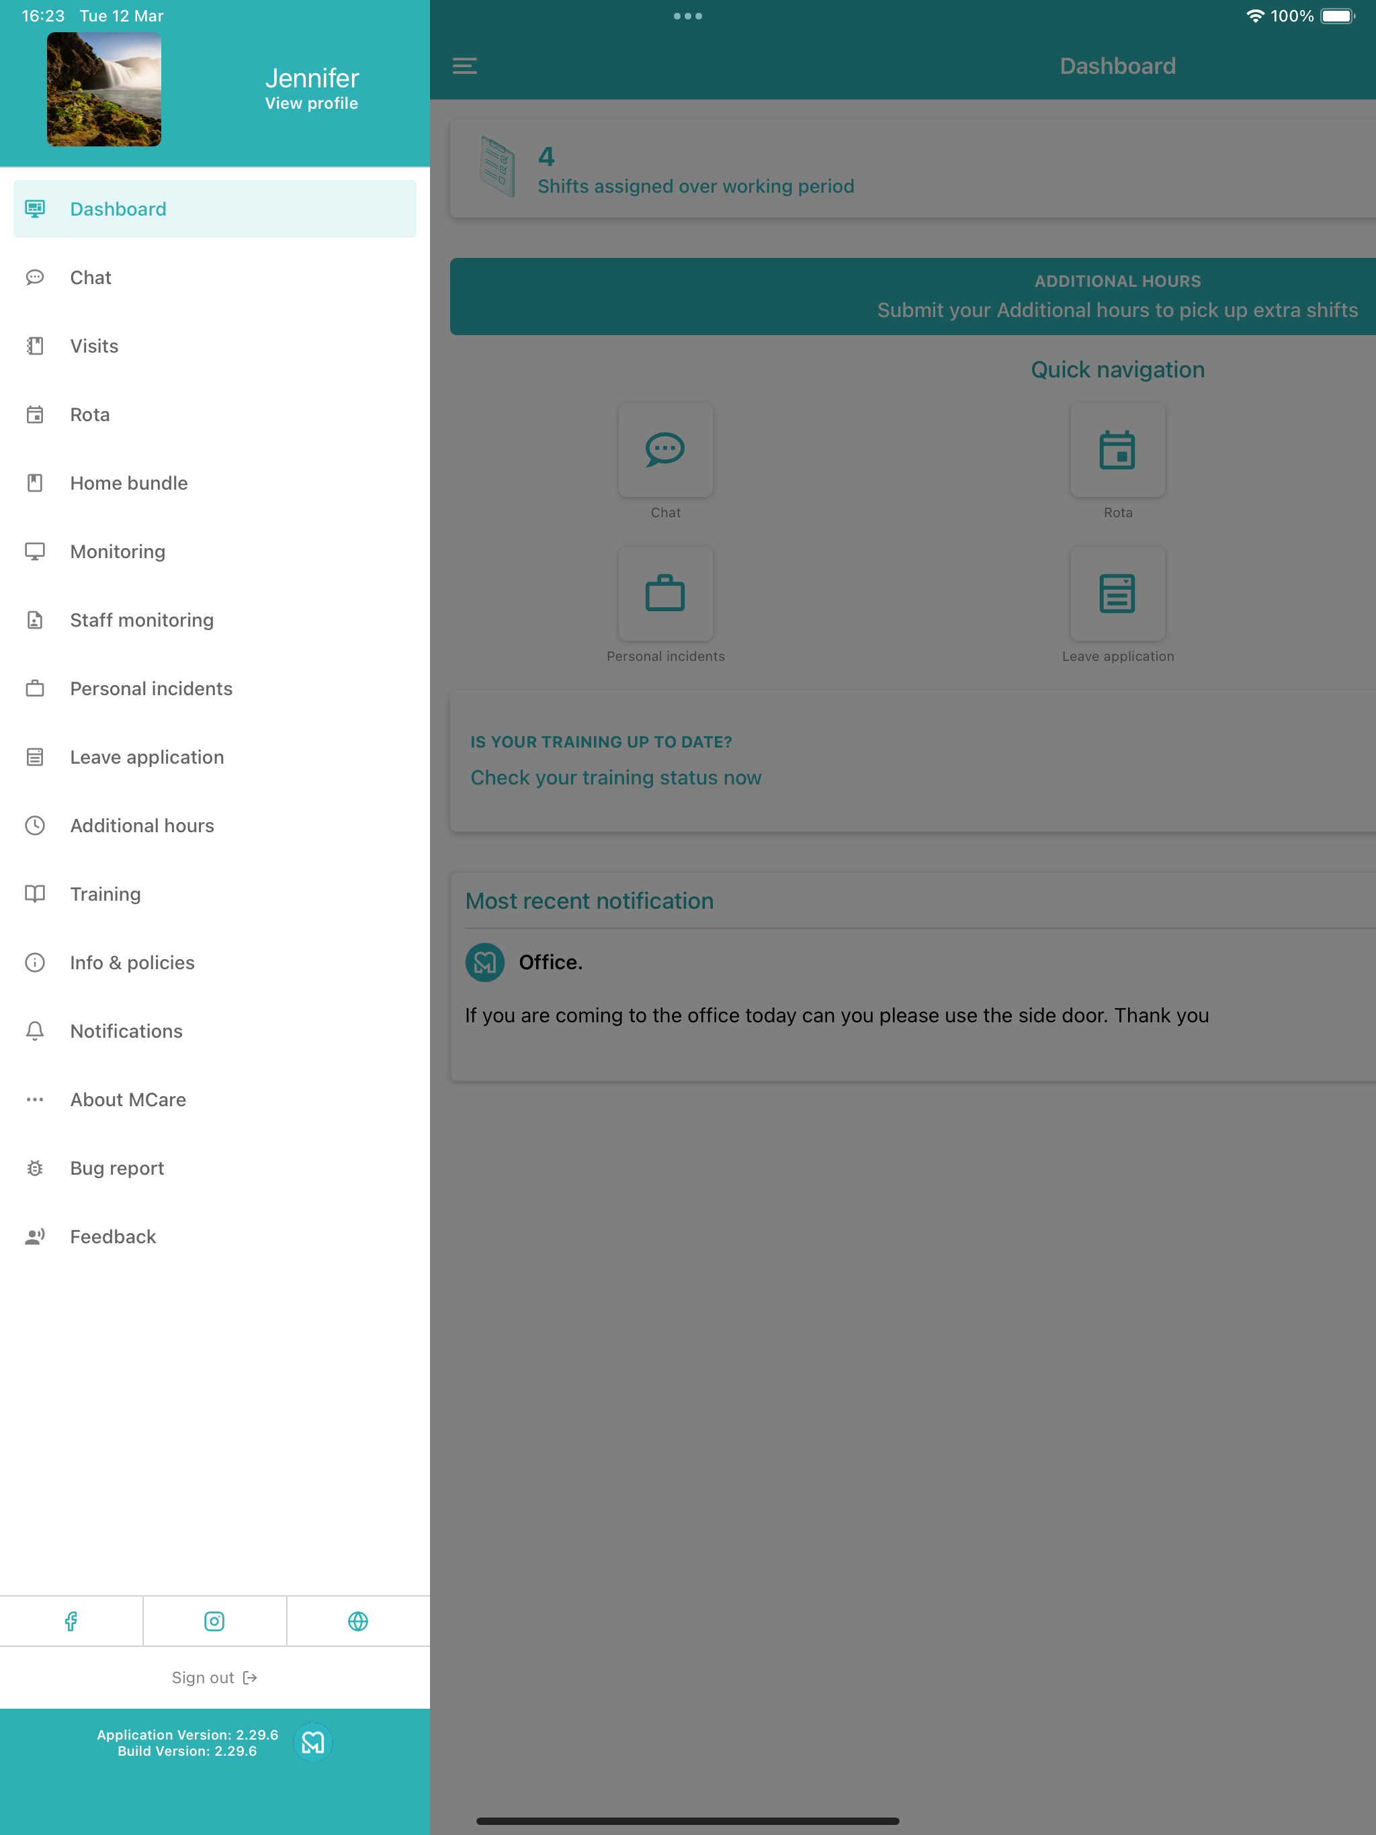Viewport: 1376px width, 1835px height.
Task: Select Bug report menu entry
Action: coord(215,1168)
